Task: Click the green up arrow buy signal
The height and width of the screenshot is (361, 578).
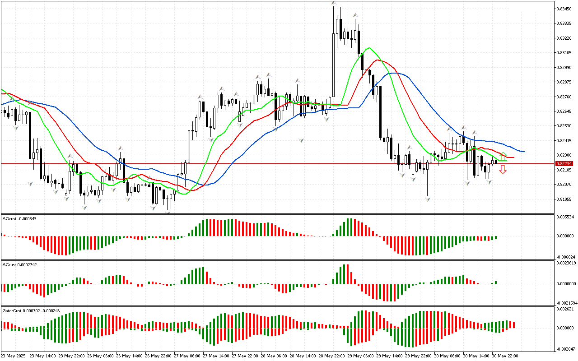Action: point(503,155)
